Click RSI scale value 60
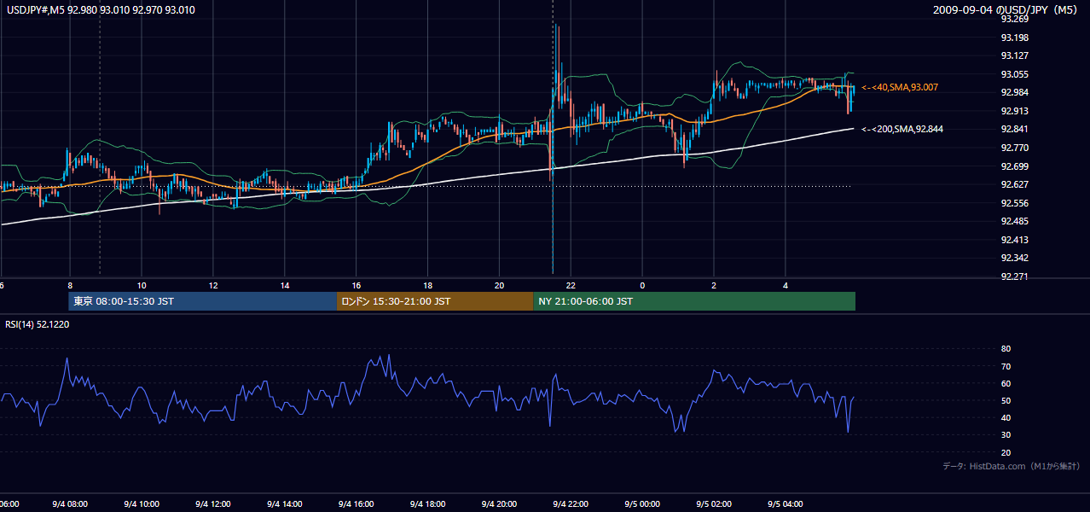1090x512 pixels. 1006,383
